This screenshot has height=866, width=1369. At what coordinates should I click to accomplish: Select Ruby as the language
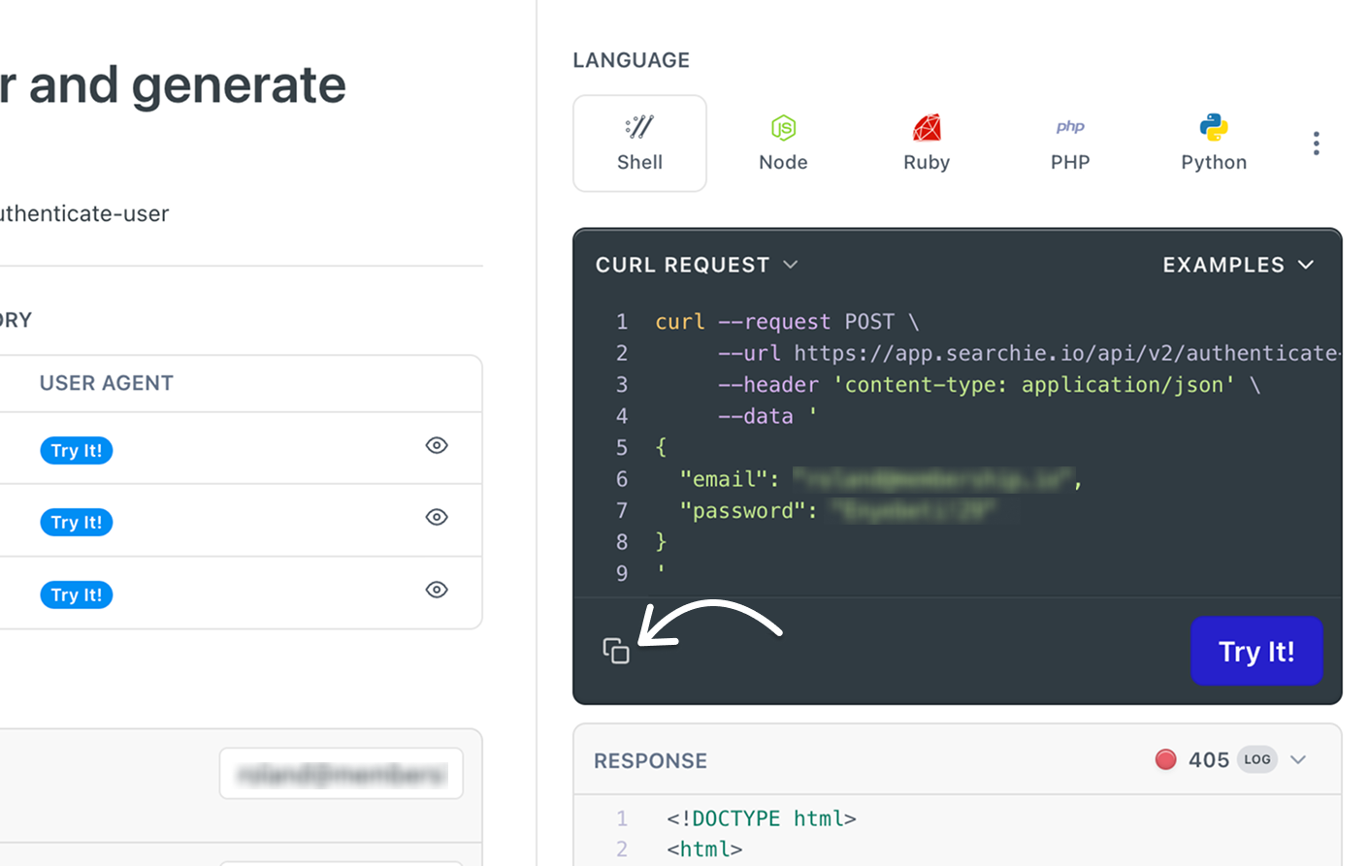coord(926,143)
